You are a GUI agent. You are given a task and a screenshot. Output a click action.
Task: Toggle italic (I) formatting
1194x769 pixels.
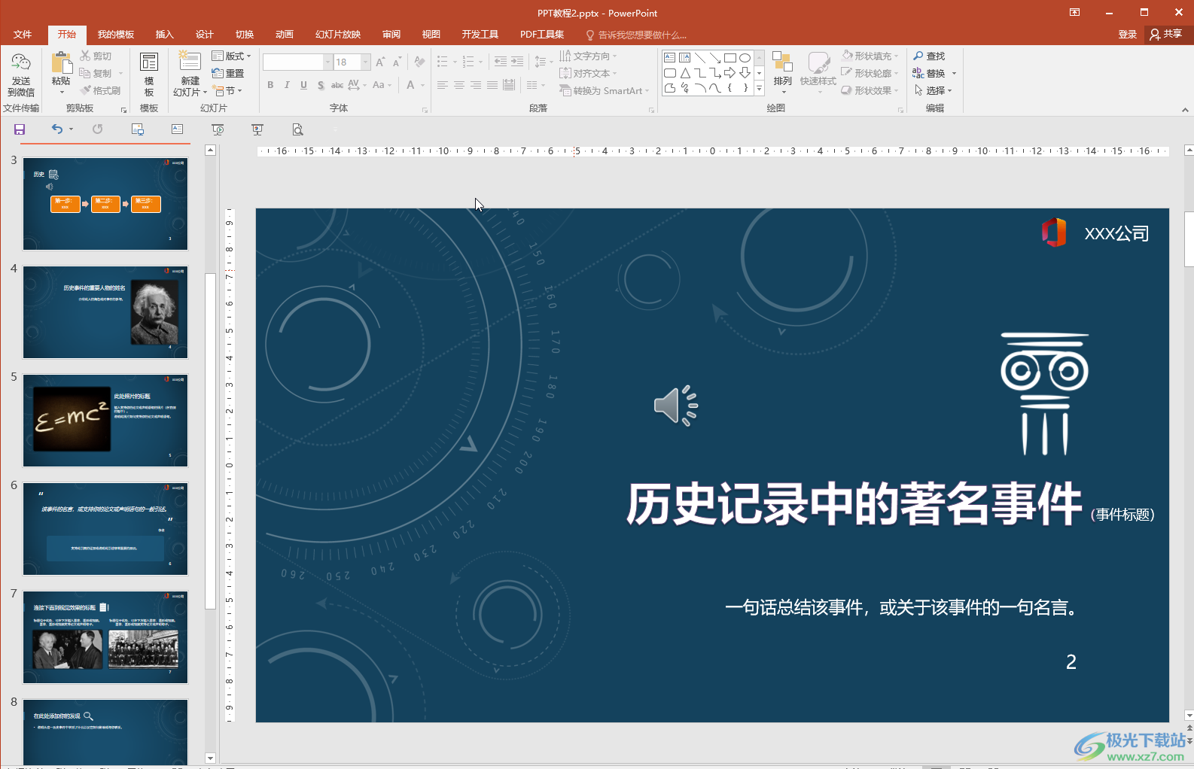287,85
